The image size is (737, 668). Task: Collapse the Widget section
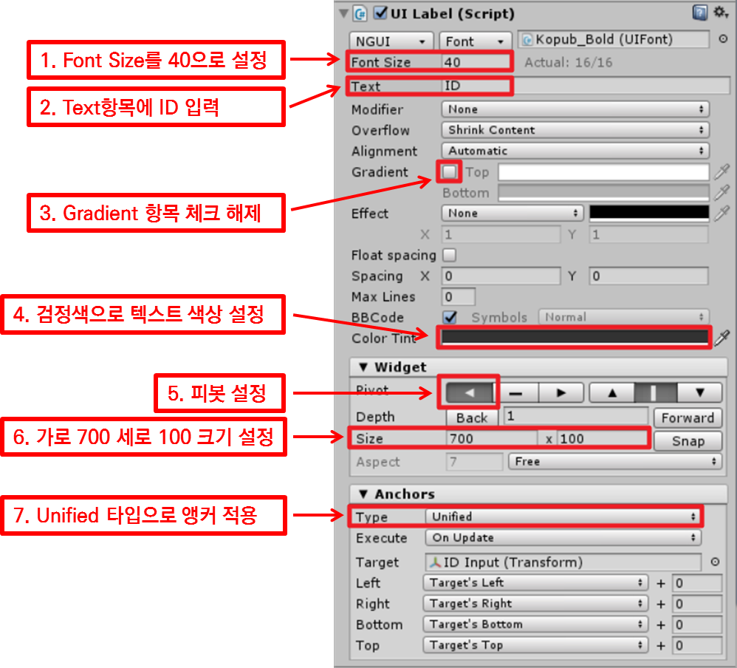(363, 367)
